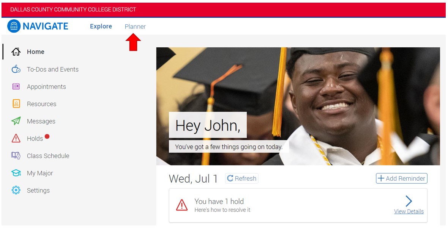448x228 pixels.
Task: Open My Major graduation cap icon
Action: (16, 173)
